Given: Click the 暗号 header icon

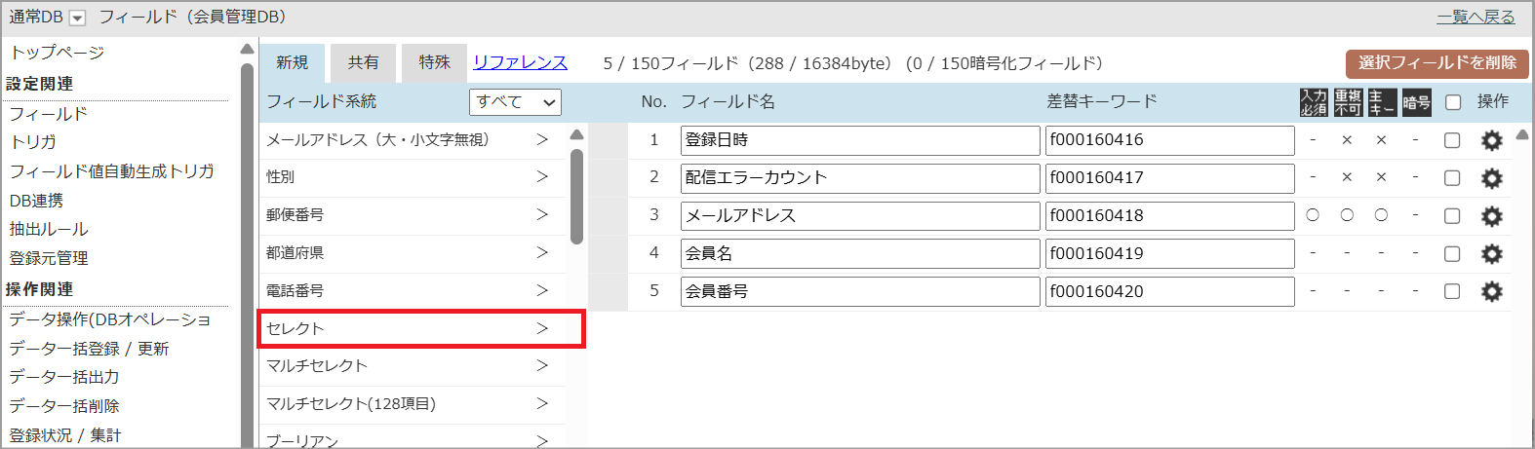Looking at the screenshot, I should point(1416,102).
